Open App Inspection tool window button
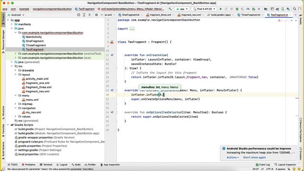The width and height of the screenshot is (304, 171). pos(110,165)
